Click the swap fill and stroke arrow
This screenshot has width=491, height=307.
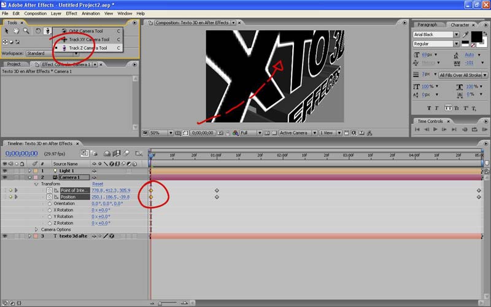coord(485,33)
